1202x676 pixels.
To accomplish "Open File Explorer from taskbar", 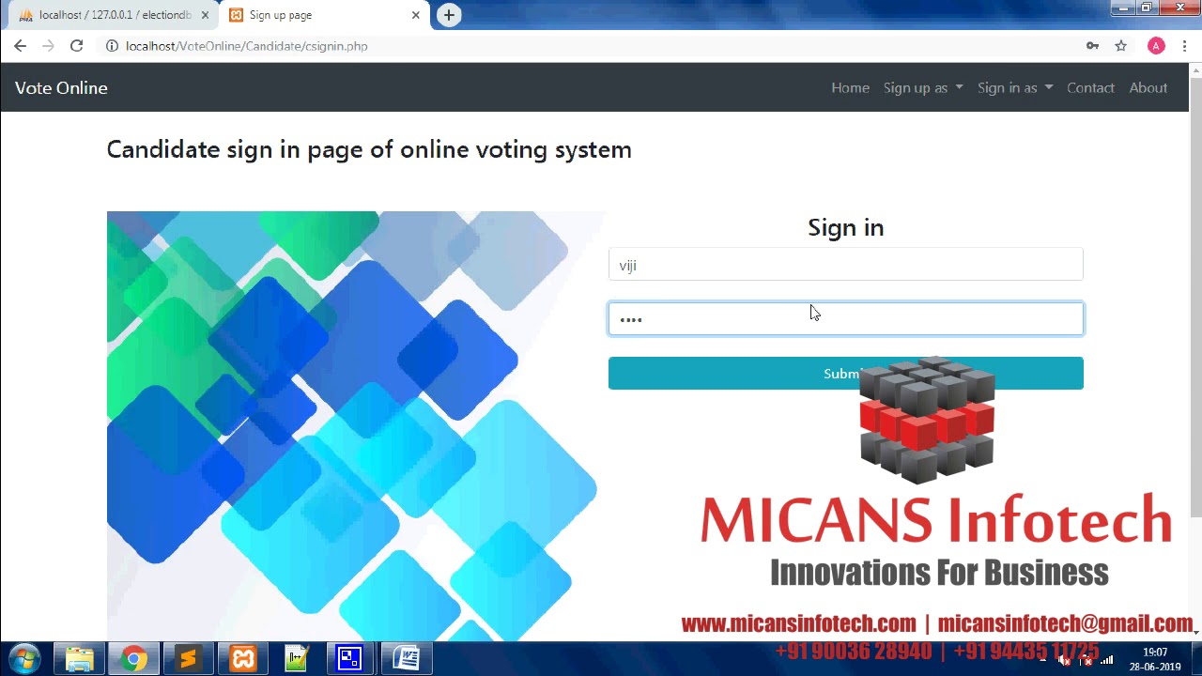I will [80, 659].
